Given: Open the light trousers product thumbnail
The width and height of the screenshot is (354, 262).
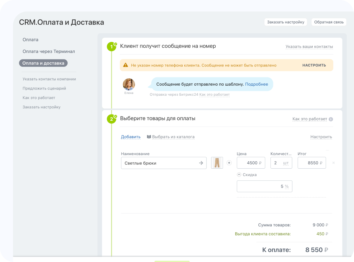Looking at the screenshot, I should click(217, 163).
